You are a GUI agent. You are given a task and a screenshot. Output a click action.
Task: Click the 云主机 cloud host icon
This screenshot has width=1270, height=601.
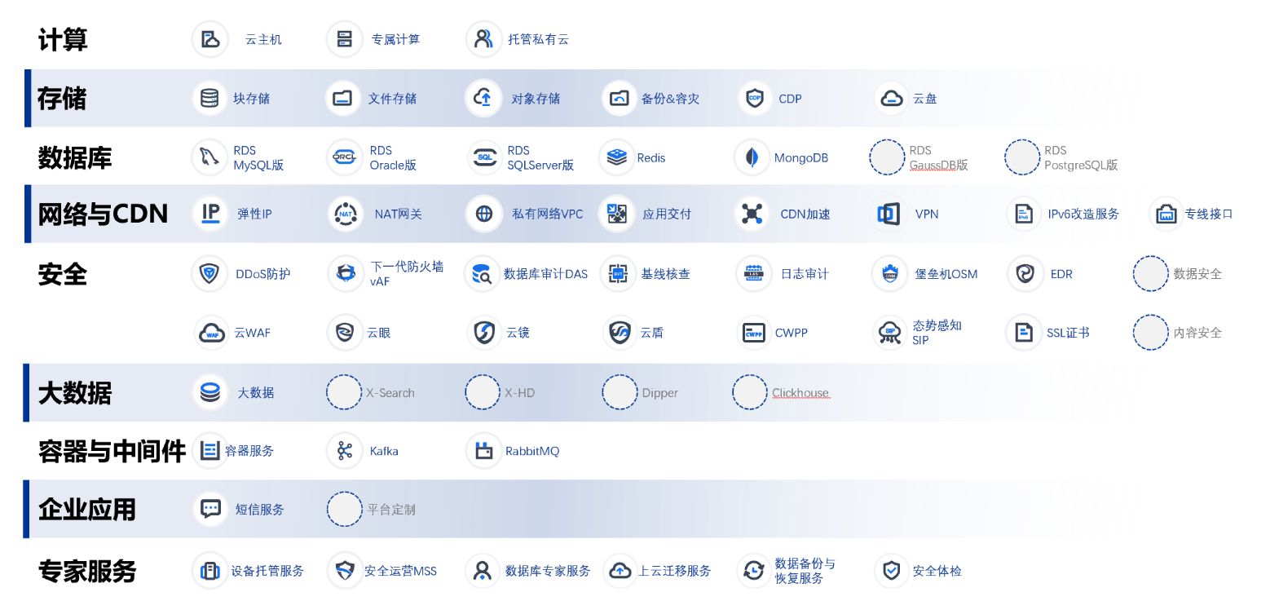(x=210, y=39)
